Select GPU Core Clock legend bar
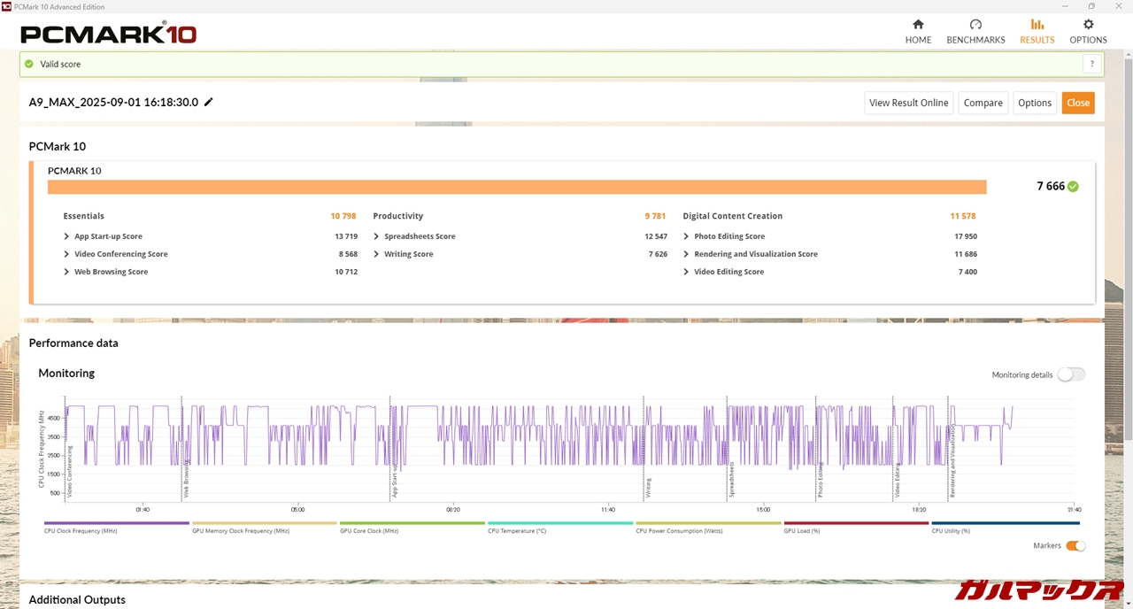Image resolution: width=1133 pixels, height=609 pixels. point(412,523)
